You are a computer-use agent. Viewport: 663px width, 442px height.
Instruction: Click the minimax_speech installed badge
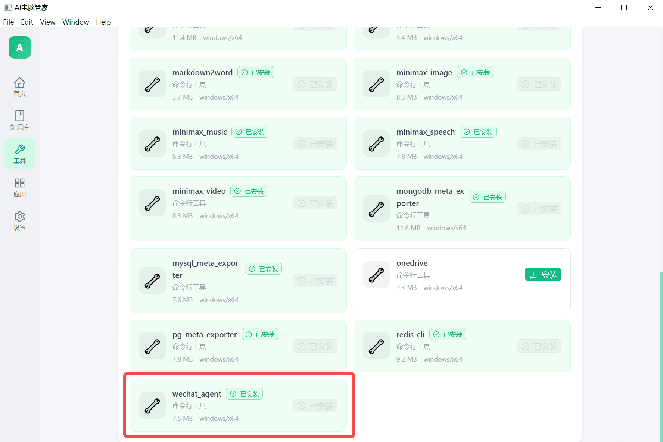click(478, 132)
